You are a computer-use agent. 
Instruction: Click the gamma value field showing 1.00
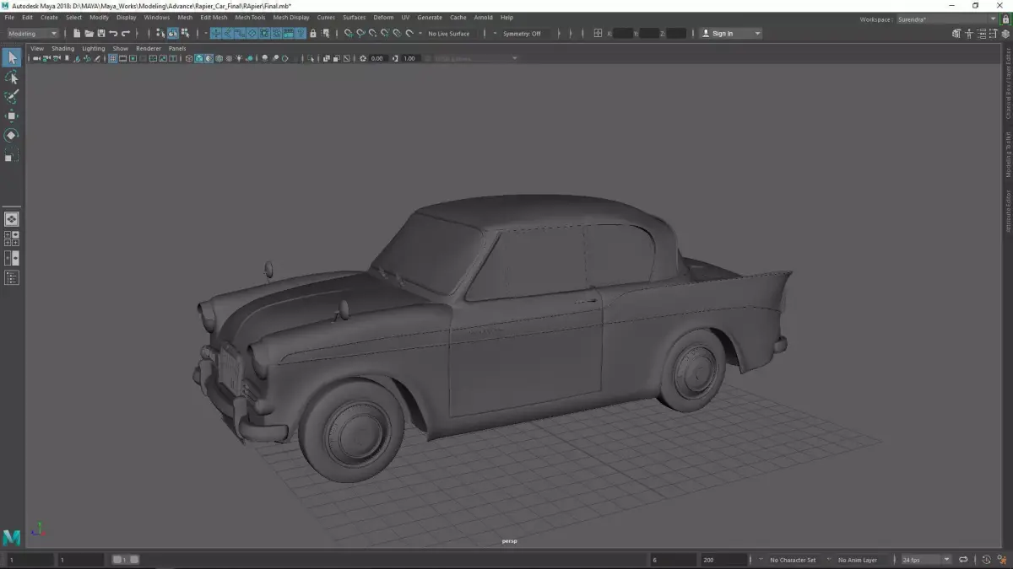[409, 59]
